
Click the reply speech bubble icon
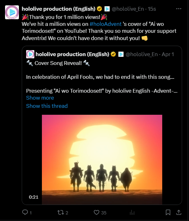(x=25, y=212)
